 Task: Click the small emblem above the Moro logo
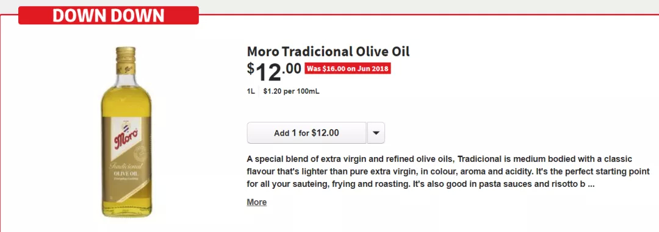(x=126, y=125)
